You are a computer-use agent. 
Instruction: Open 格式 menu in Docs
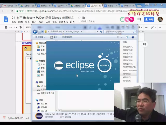tap(41, 22)
